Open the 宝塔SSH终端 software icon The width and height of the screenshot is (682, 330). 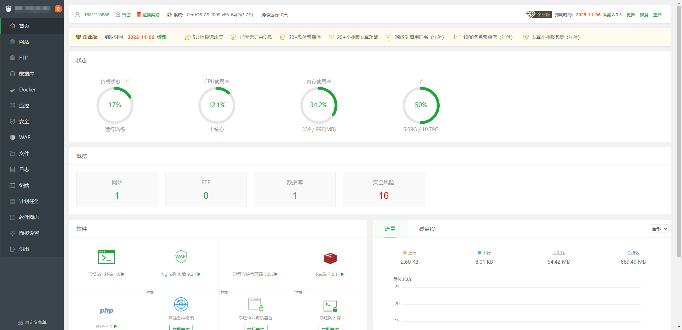[x=107, y=257]
